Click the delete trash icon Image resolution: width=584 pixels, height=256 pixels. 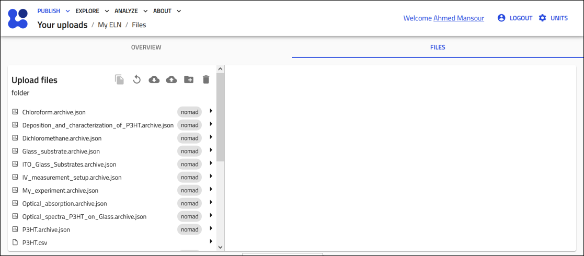pyautogui.click(x=206, y=79)
